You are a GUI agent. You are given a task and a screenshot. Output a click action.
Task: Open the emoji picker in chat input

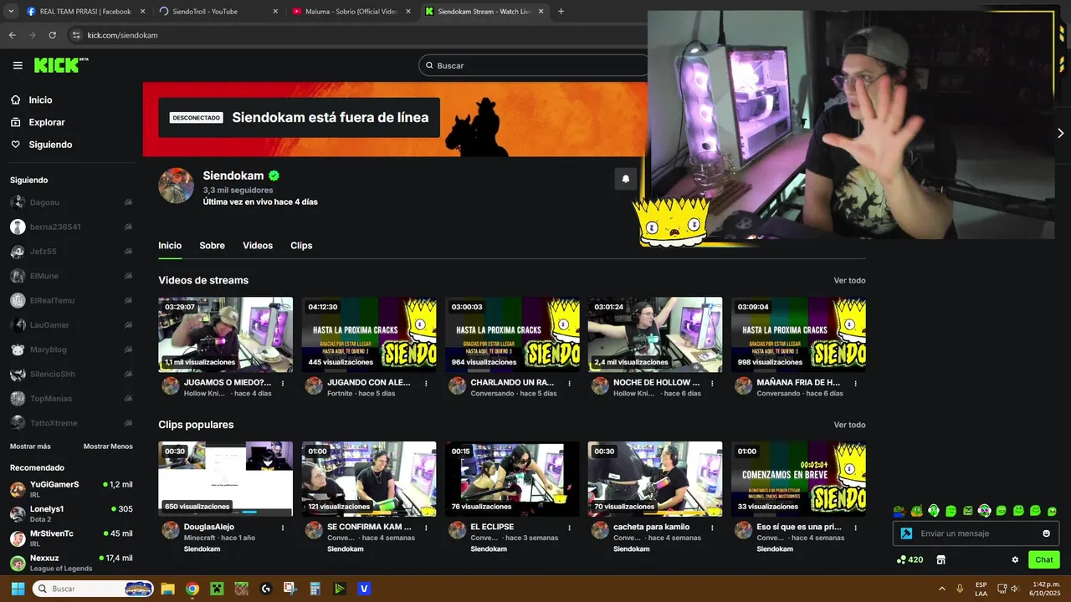(x=1046, y=533)
